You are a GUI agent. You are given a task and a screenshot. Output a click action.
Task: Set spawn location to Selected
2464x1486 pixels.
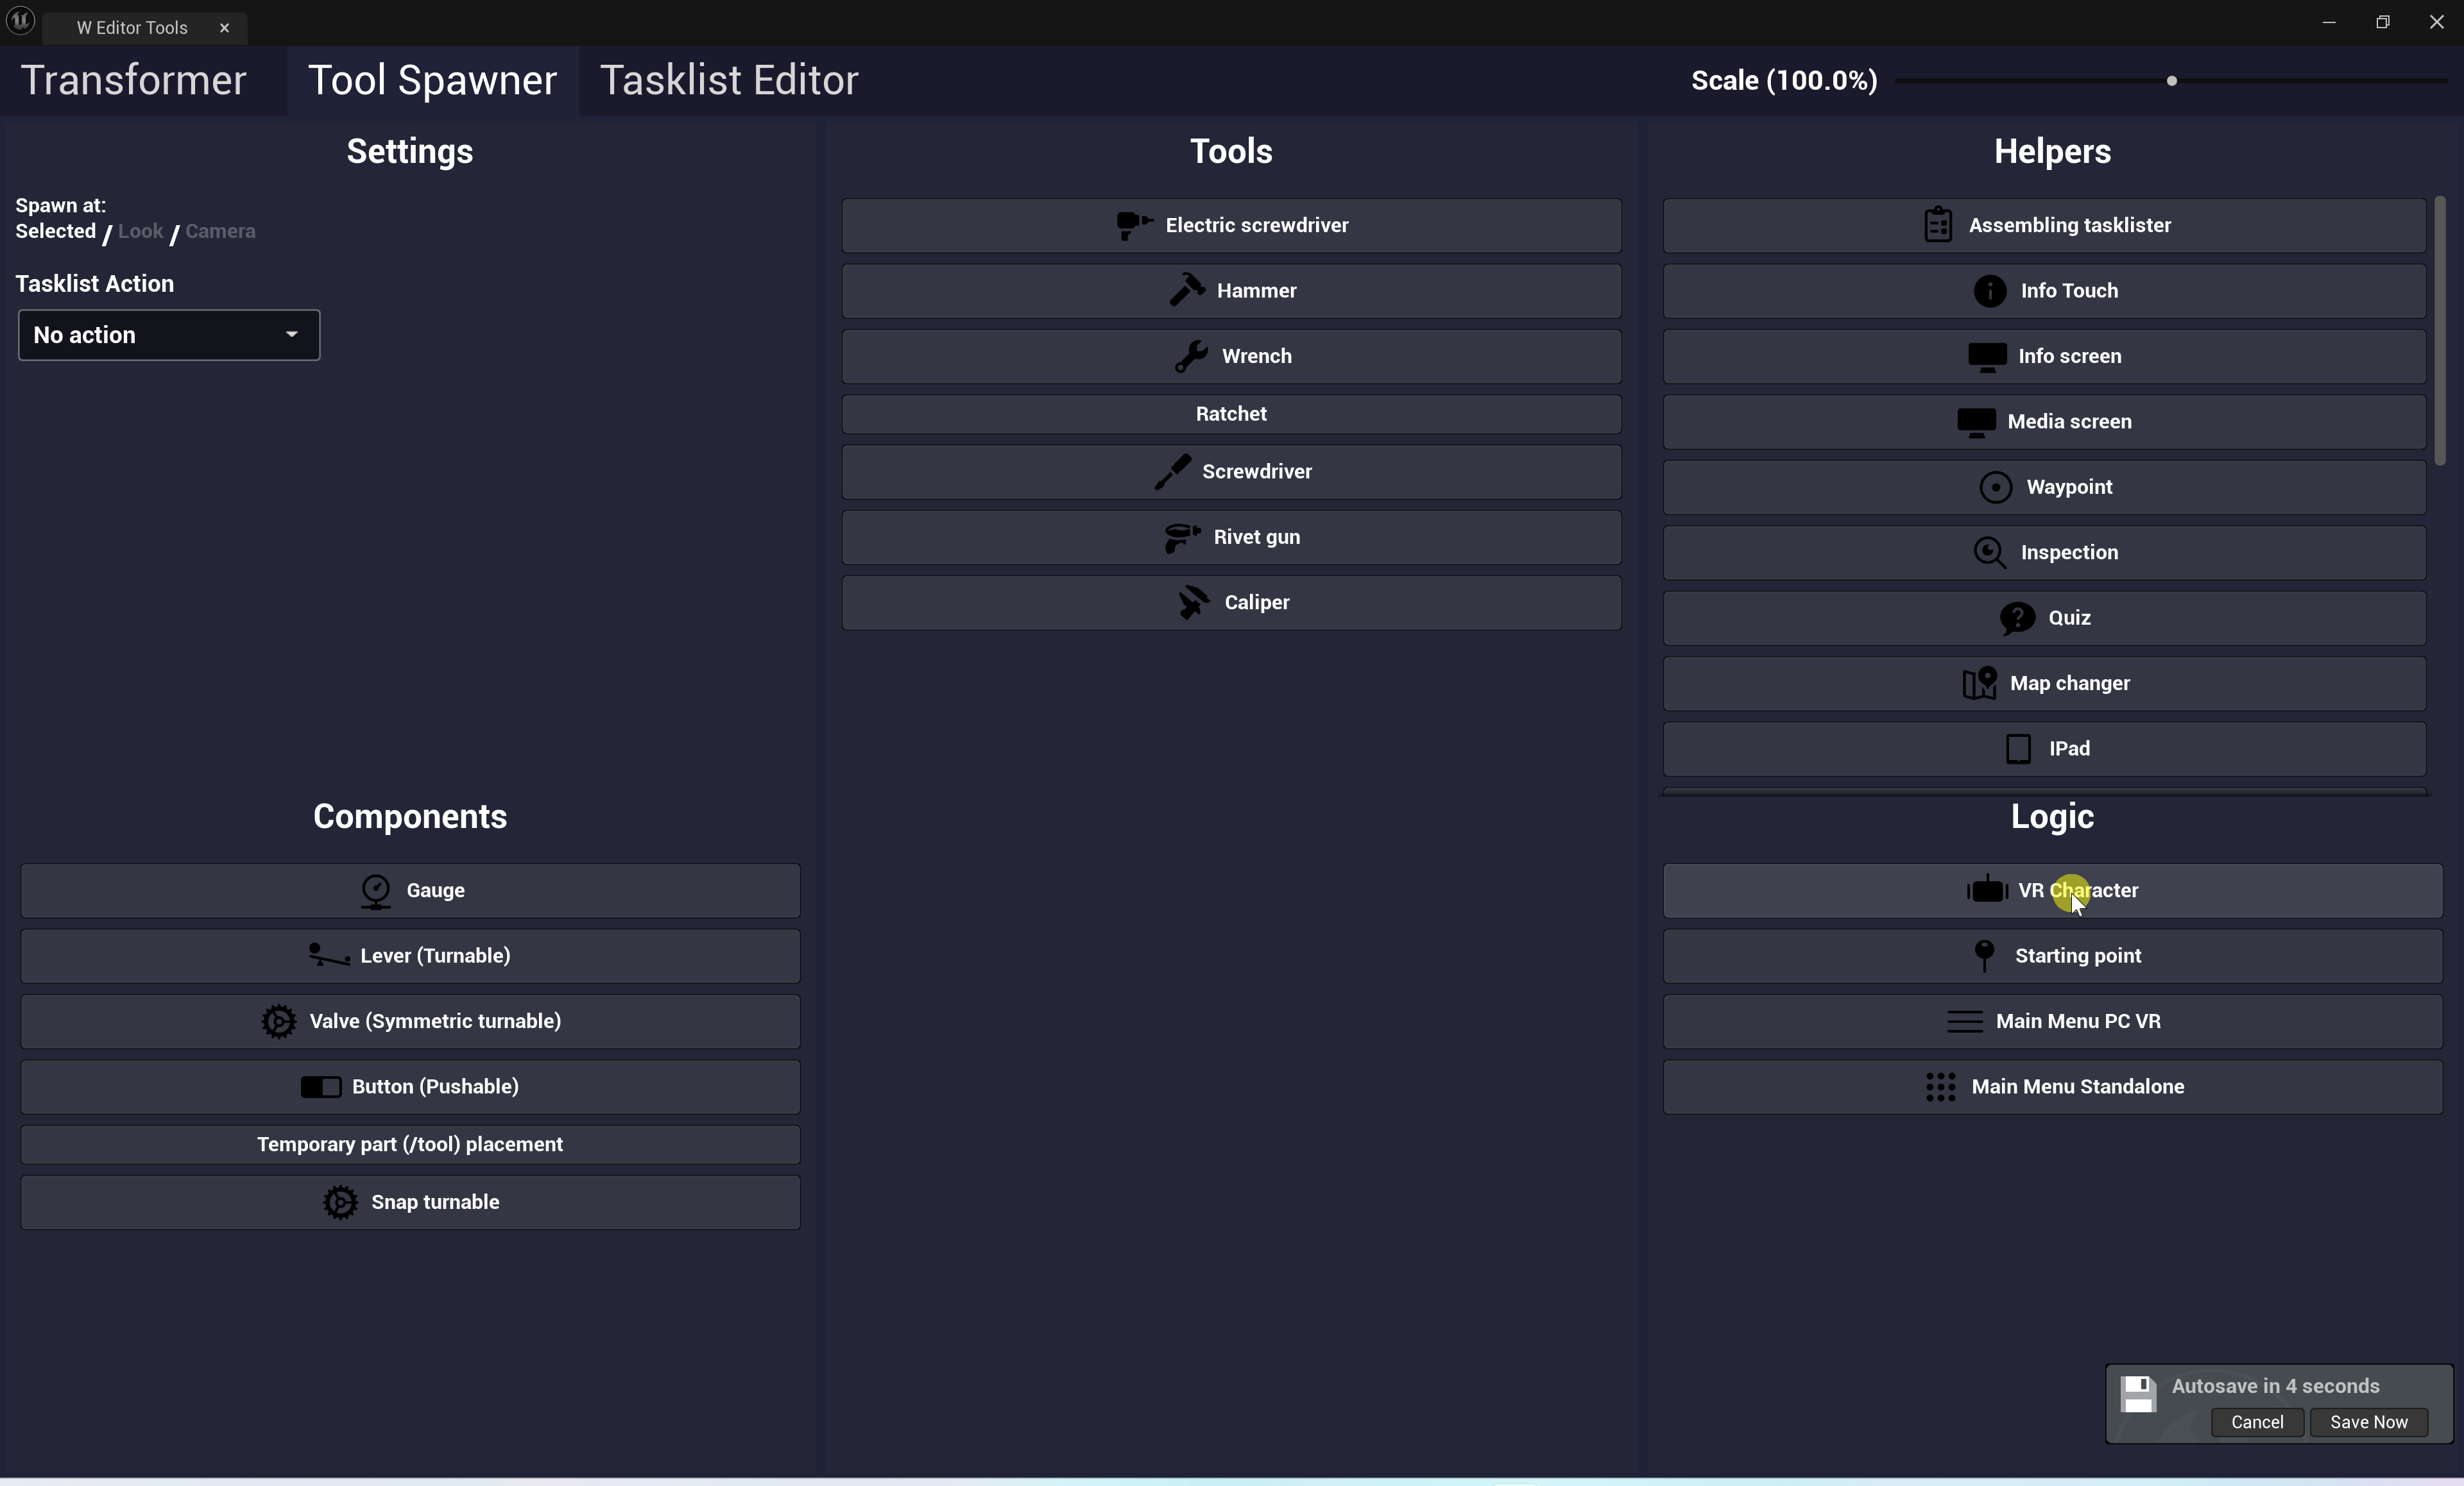coord(55,231)
